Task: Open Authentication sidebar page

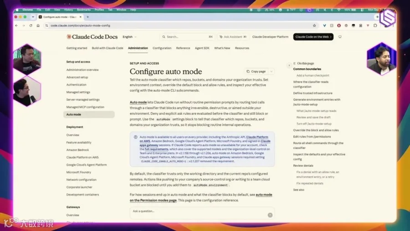Action: [x=76, y=85]
